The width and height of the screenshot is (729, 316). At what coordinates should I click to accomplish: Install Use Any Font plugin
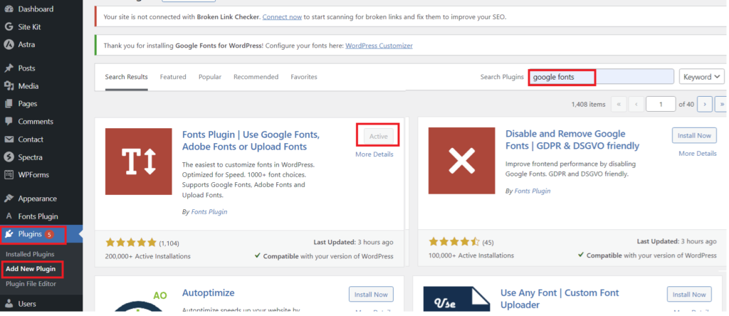[x=689, y=295]
